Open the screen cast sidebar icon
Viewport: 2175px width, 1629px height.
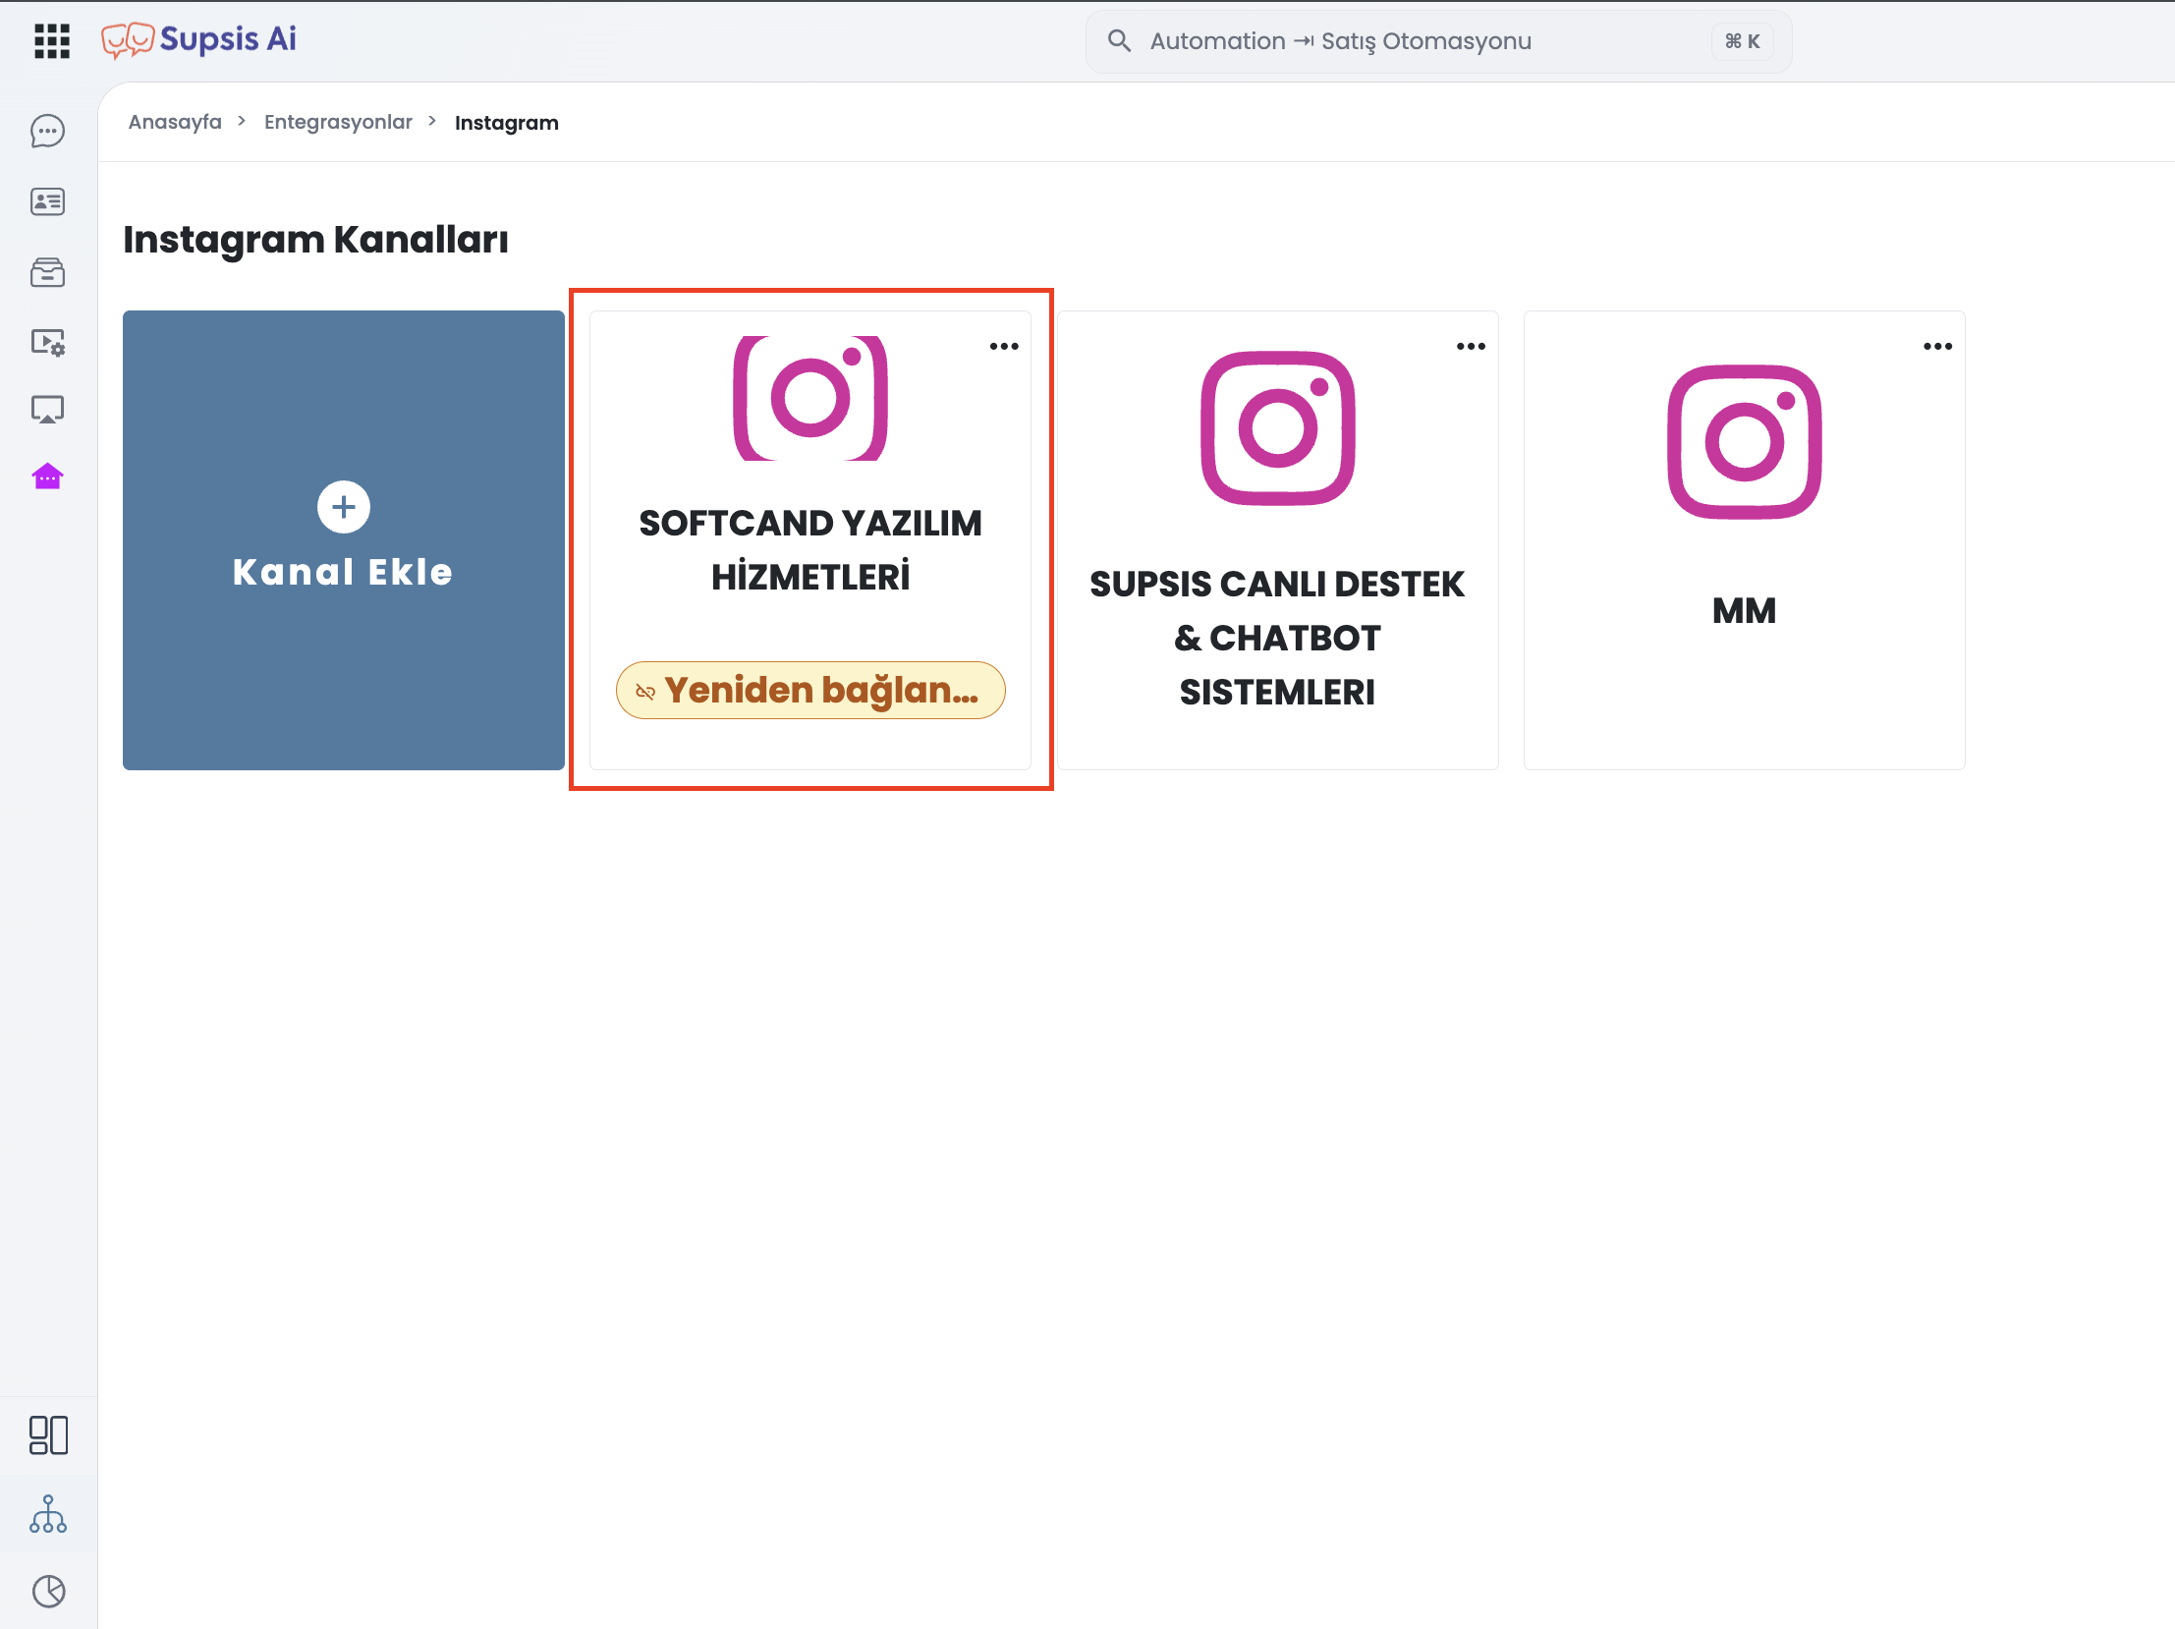tap(47, 409)
